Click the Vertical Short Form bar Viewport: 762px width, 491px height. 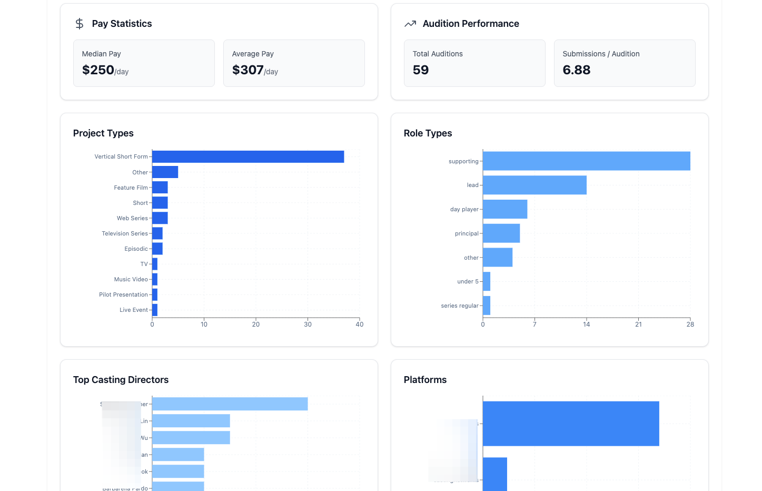click(x=248, y=156)
